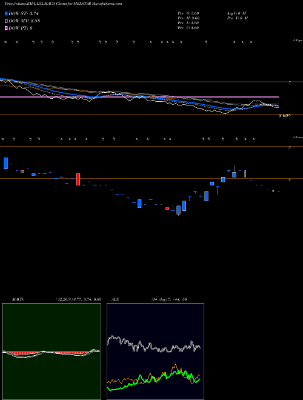Viewport: 303px width, 400px height.
Task: Click the white DOW MT legend swatch
Action: pyautogui.click(x=6, y=21)
